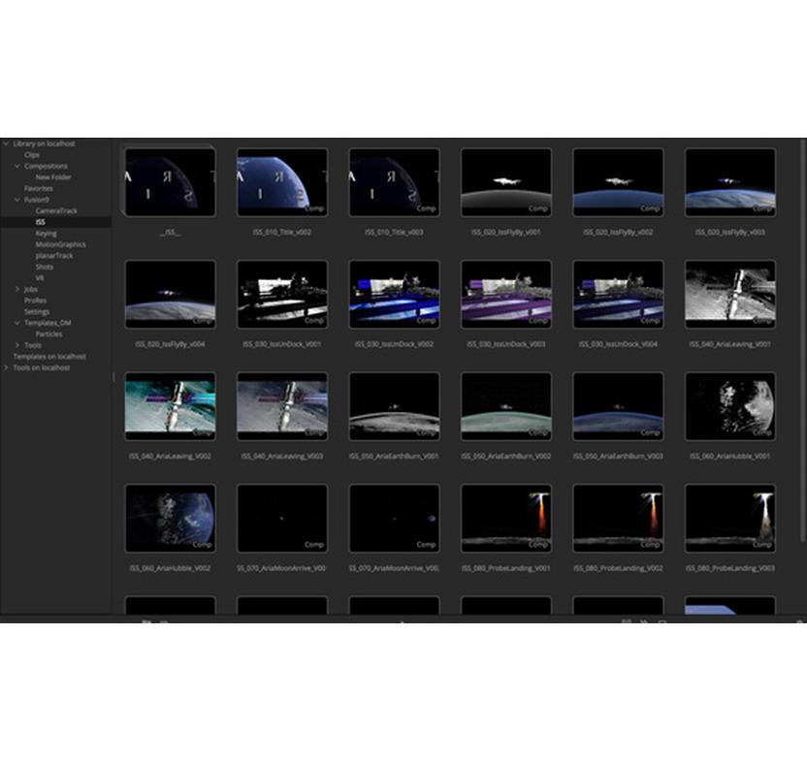Collapse the Templates_DM folder arrow

pos(17,323)
